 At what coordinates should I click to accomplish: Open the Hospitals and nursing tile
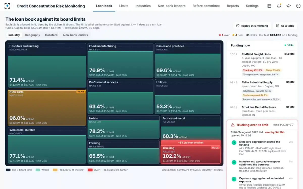(47, 66)
